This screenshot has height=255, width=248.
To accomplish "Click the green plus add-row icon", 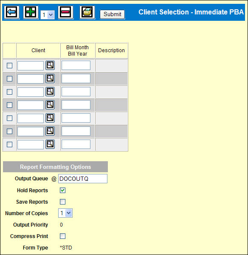I will 31,12.
